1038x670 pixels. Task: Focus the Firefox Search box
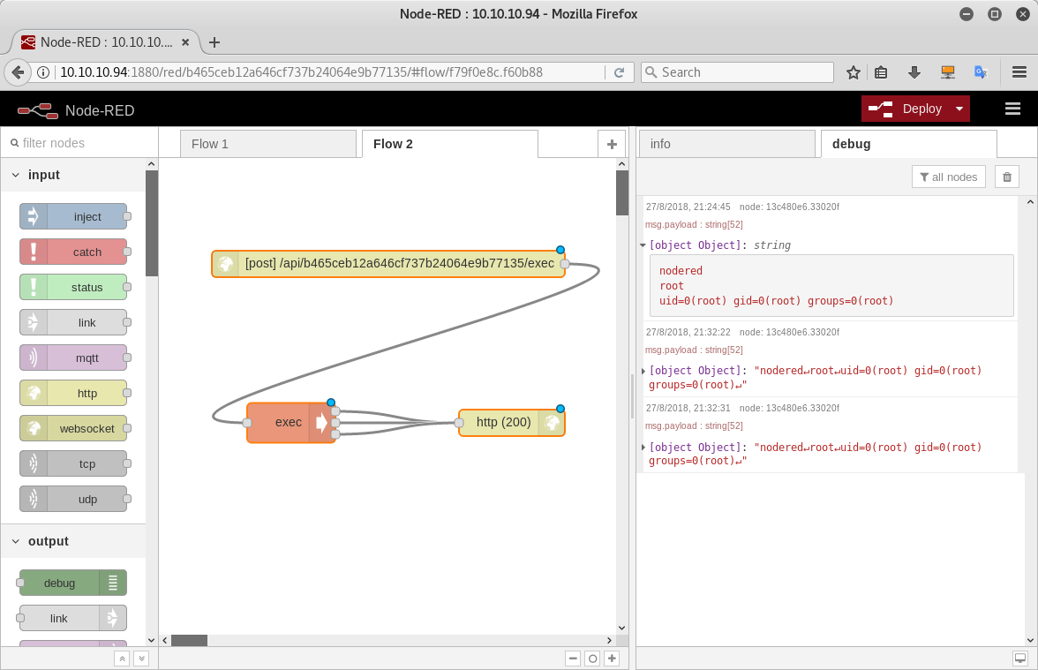[x=737, y=72]
